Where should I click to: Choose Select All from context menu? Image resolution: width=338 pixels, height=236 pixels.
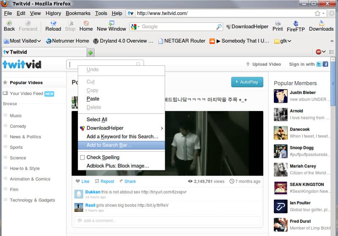coord(121,119)
